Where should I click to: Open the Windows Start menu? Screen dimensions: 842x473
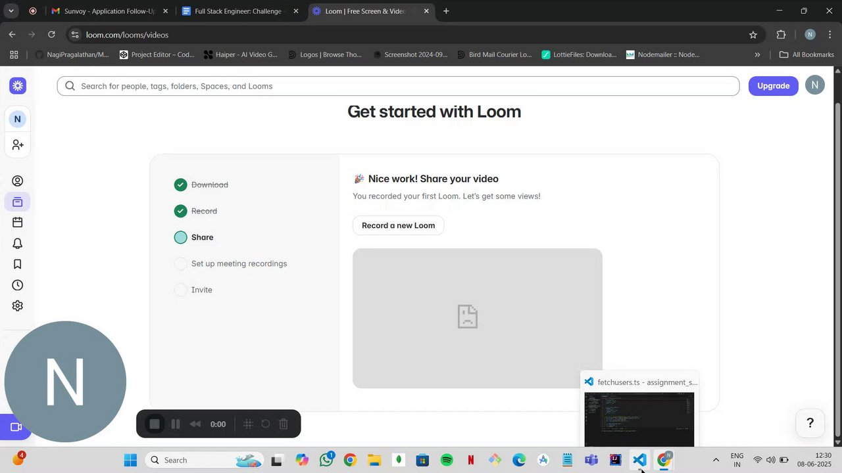coord(130,460)
